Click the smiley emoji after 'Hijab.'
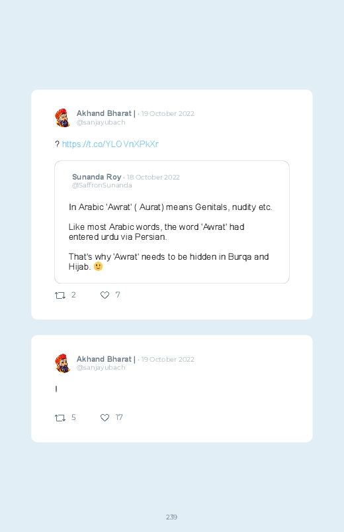Viewport: 344px width, 532px height. coord(99,267)
